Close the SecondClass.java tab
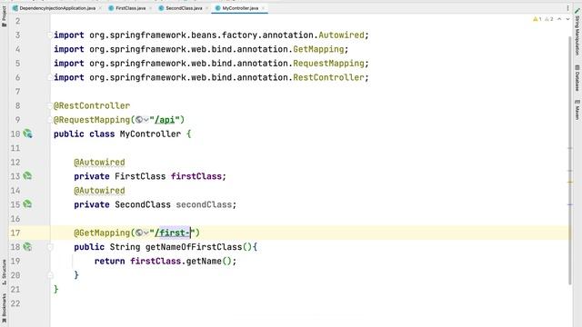The height and width of the screenshot is (327, 582). [x=206, y=8]
